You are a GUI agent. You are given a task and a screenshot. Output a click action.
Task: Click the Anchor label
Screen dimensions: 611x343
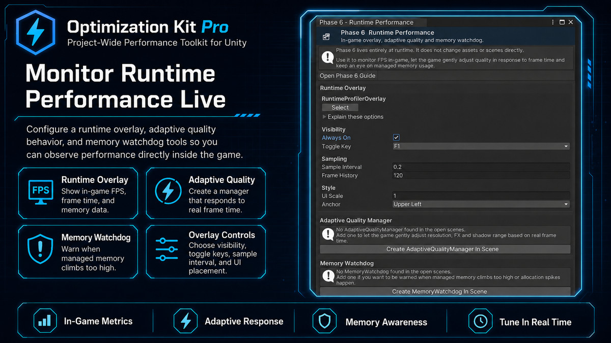[331, 204]
